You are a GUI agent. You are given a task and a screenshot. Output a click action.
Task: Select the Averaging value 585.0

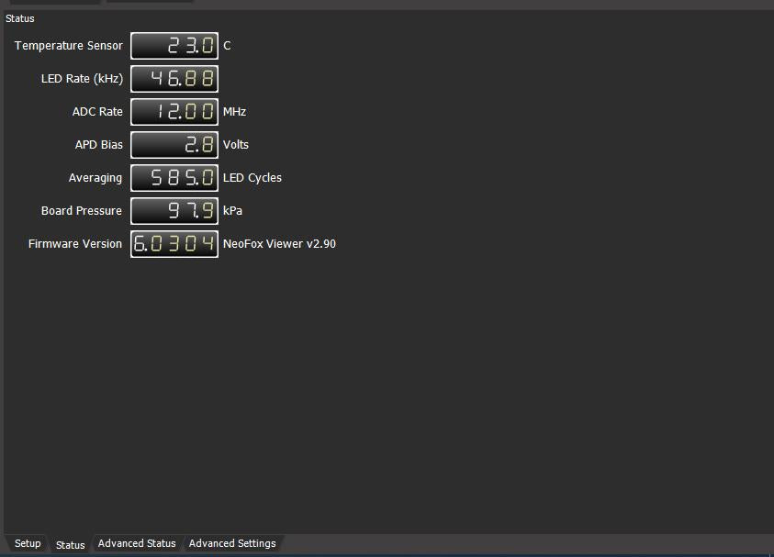pyautogui.click(x=174, y=178)
